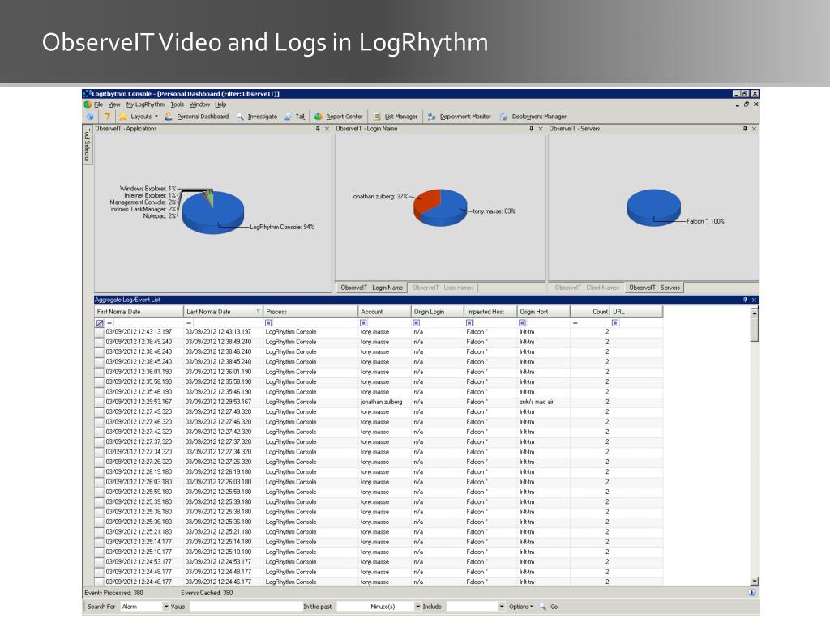Open Last Normal Date filter operator dropdown
The image size is (830, 622).
189,323
